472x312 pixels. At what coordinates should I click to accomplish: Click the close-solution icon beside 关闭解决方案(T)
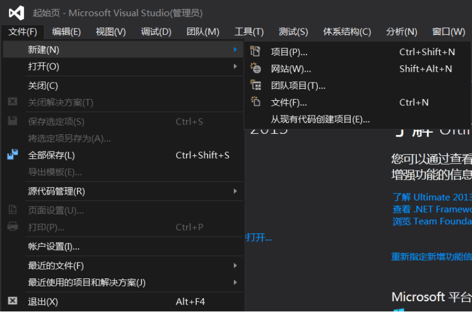tap(13, 101)
